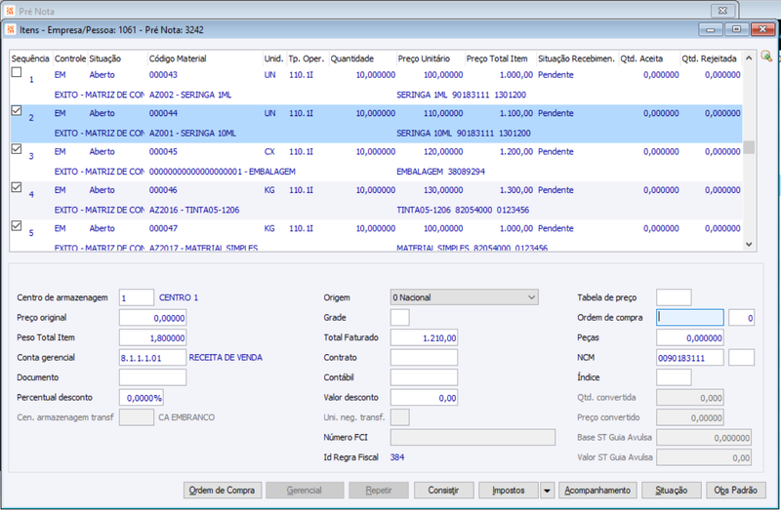Click the grid scroll down arrow
This screenshot has width=781, height=511.
pyautogui.click(x=749, y=245)
